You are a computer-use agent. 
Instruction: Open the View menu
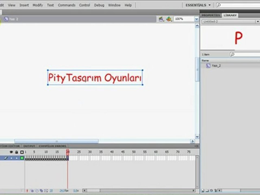11,5
